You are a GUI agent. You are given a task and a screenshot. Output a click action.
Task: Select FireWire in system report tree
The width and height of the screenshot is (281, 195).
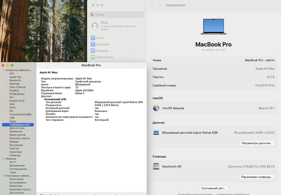click(x=14, y=91)
